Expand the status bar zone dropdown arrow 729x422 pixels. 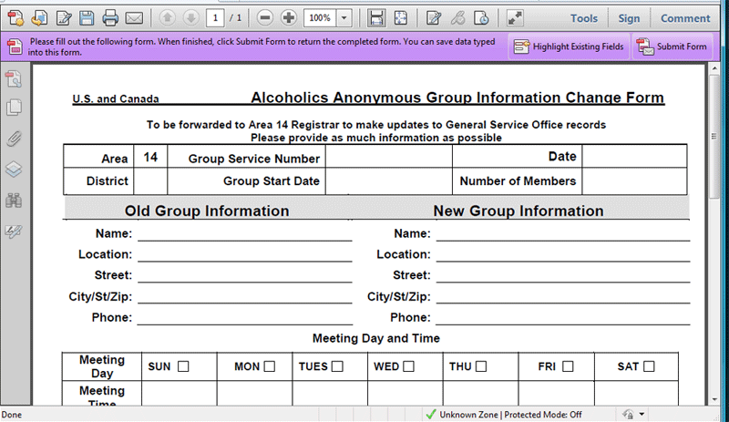[x=642, y=414]
